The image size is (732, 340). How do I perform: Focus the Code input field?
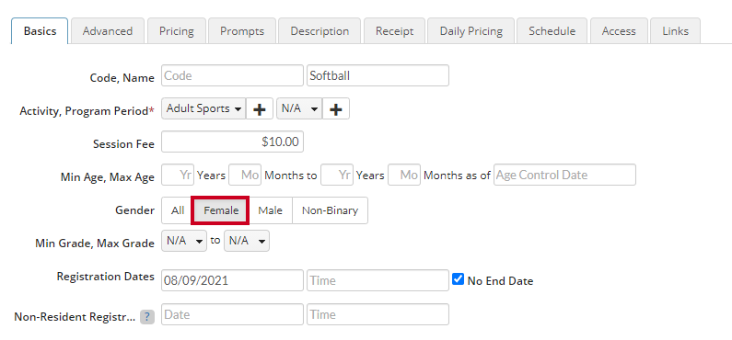pos(232,75)
